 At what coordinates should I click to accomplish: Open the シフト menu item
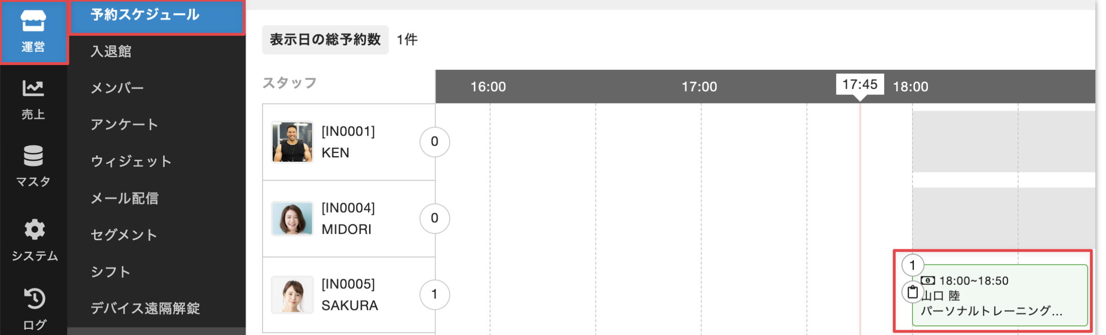111,272
